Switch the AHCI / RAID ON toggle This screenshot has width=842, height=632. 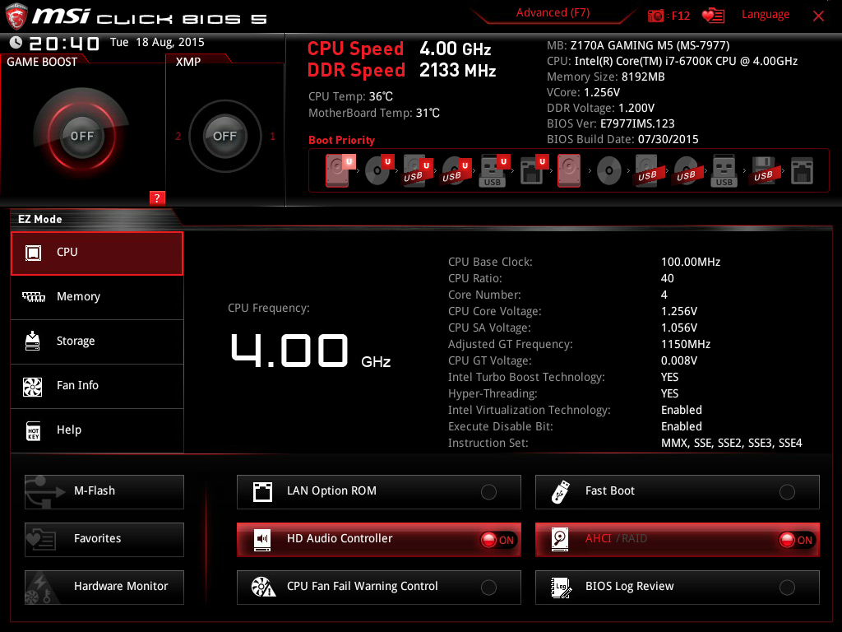click(x=797, y=540)
